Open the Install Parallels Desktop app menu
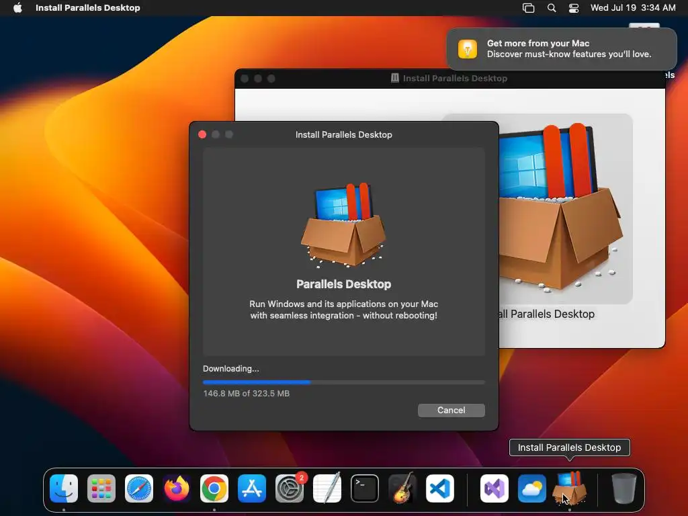Screen dimensions: 688x516 point(88,7)
